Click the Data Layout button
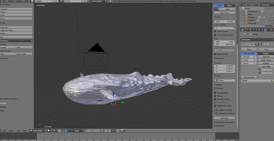Screen dimensions: 274x141 point(24,54)
